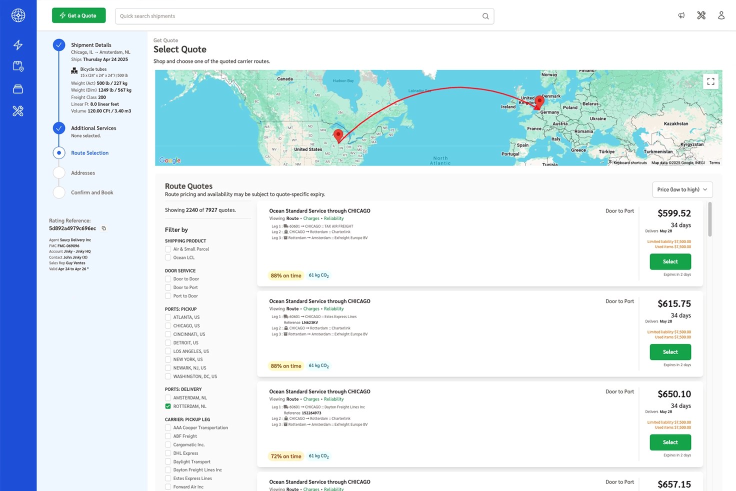Click the 88% on time badge on $599.52 quote

286,275
